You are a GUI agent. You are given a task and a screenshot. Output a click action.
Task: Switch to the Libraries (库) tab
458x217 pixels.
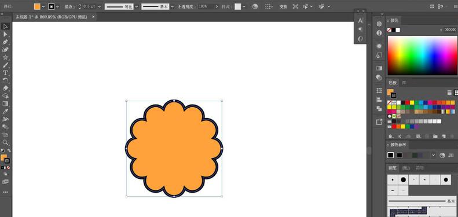[x=404, y=83]
